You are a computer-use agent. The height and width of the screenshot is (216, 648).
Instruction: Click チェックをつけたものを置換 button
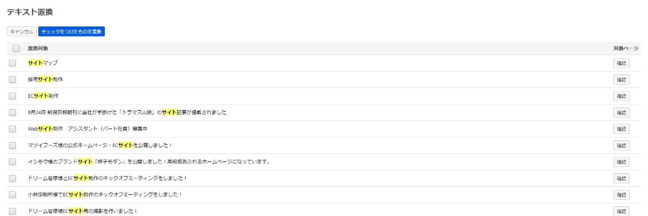[71, 32]
